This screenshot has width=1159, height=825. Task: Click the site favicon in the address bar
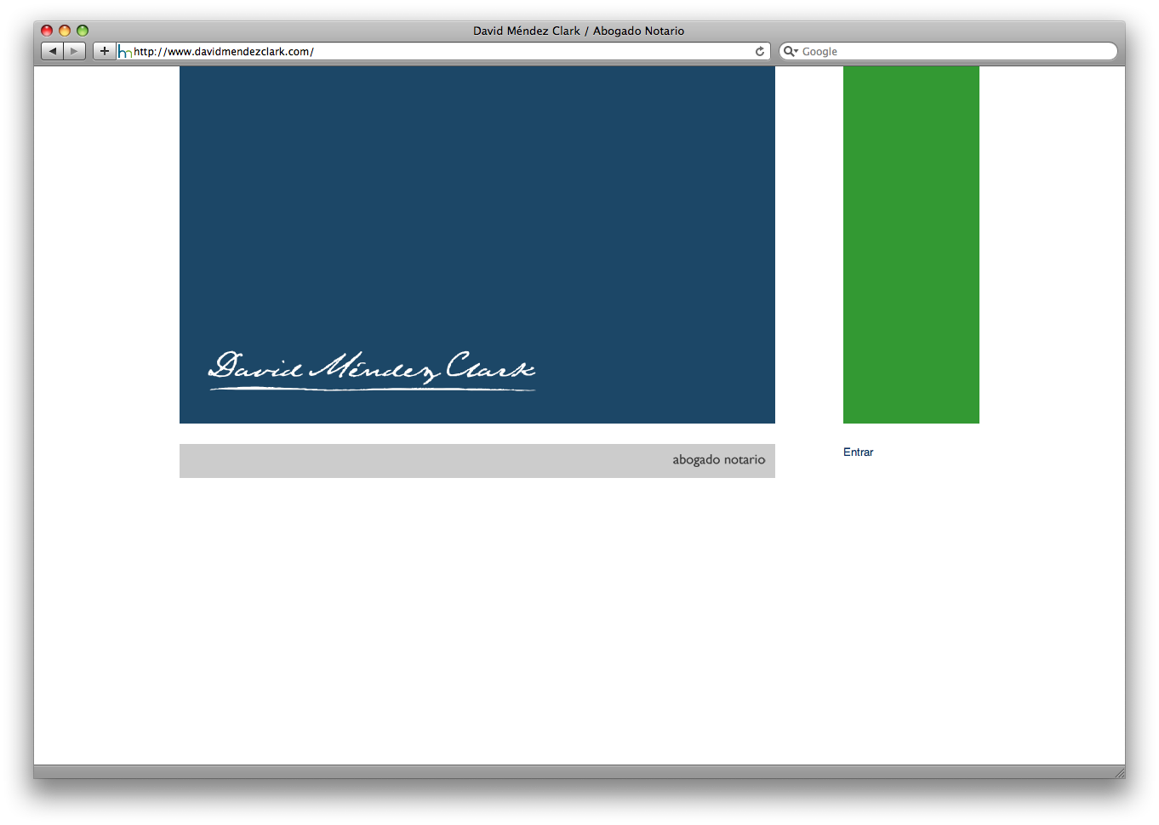125,52
